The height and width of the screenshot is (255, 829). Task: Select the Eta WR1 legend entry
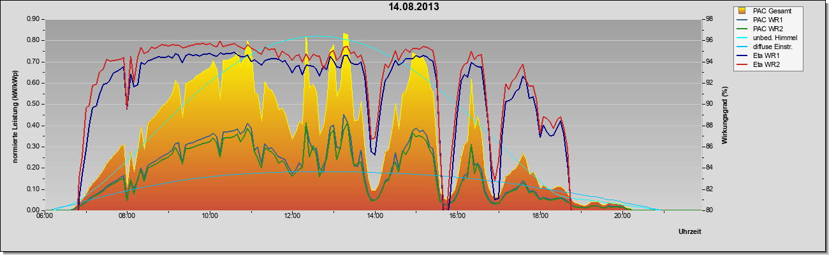765,56
